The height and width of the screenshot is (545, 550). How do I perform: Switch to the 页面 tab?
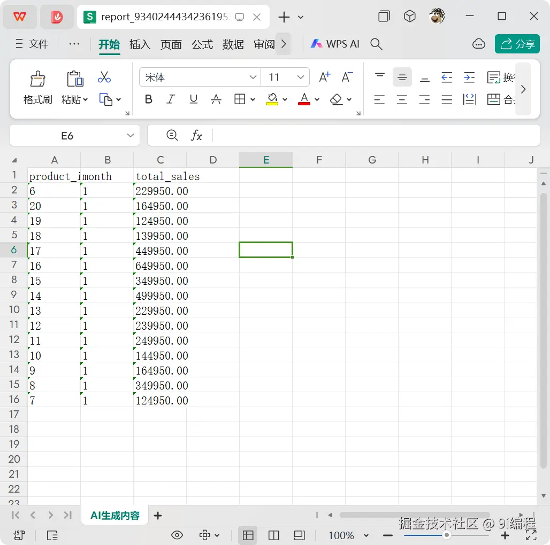(171, 44)
